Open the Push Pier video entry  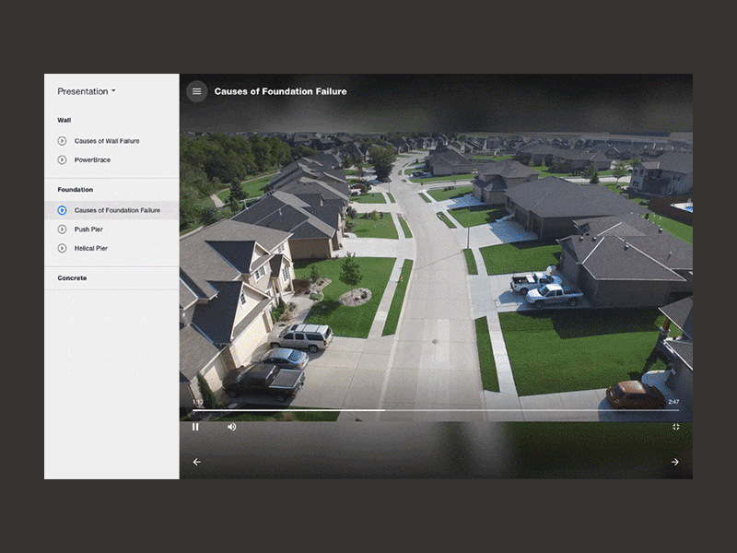[88, 229]
